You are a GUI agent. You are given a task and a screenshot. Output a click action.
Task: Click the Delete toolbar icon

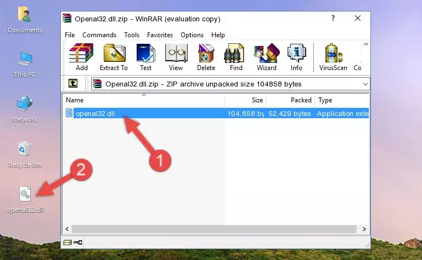coord(206,57)
